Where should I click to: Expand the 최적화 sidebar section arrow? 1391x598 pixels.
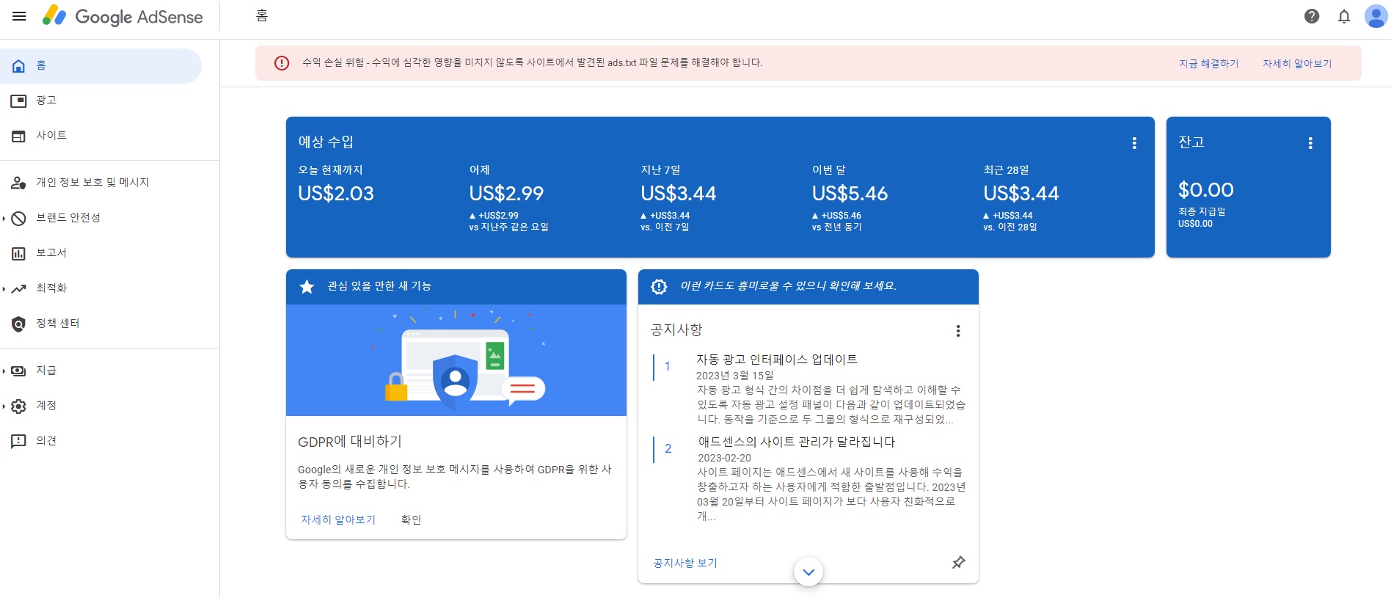click(x=4, y=288)
